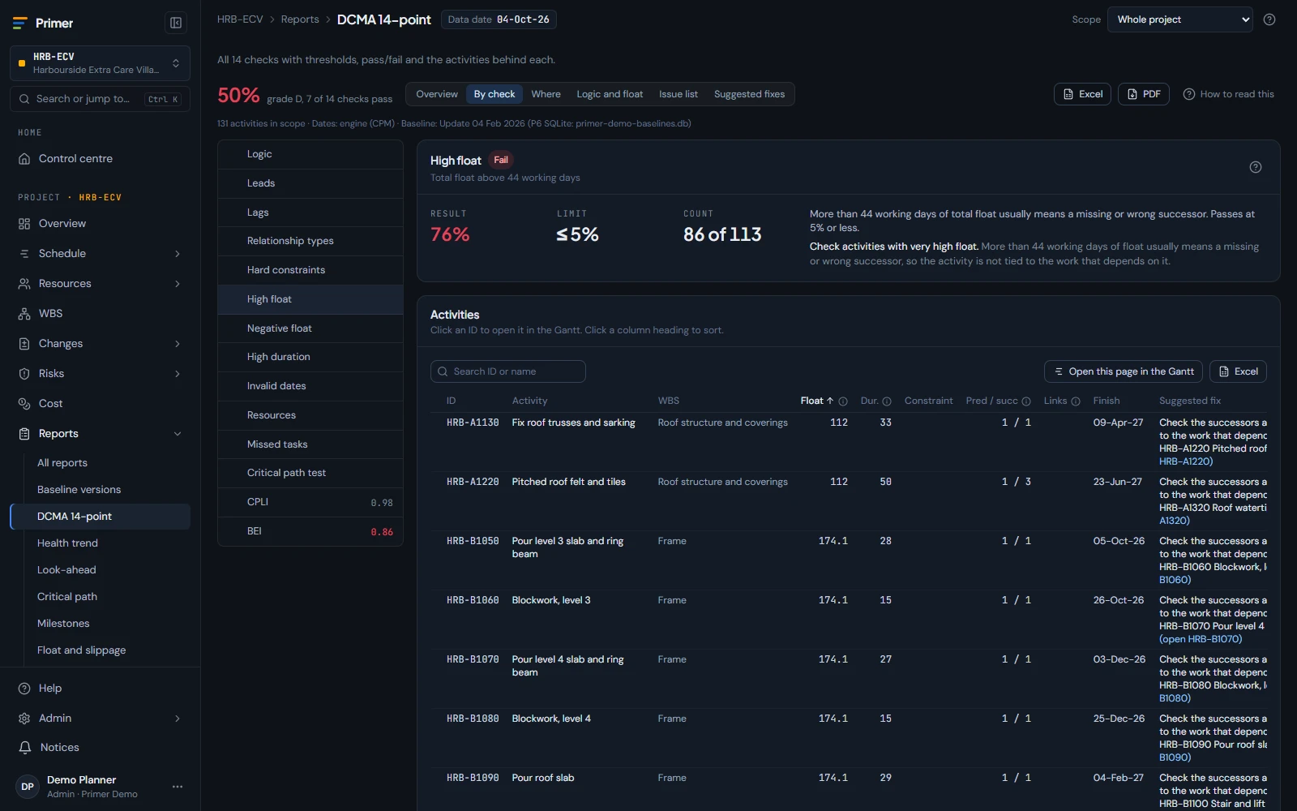Show Pred / succ column info icon
The image size is (1297, 811).
click(1026, 401)
